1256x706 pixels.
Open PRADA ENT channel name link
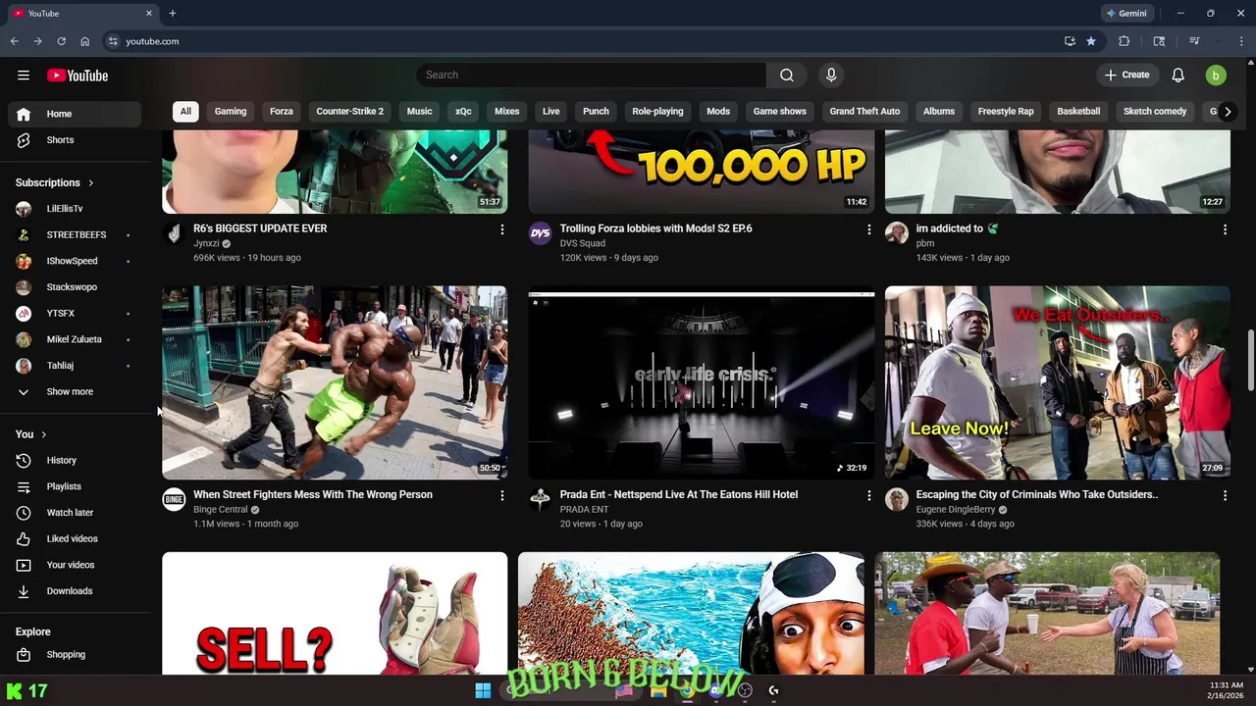tap(584, 510)
